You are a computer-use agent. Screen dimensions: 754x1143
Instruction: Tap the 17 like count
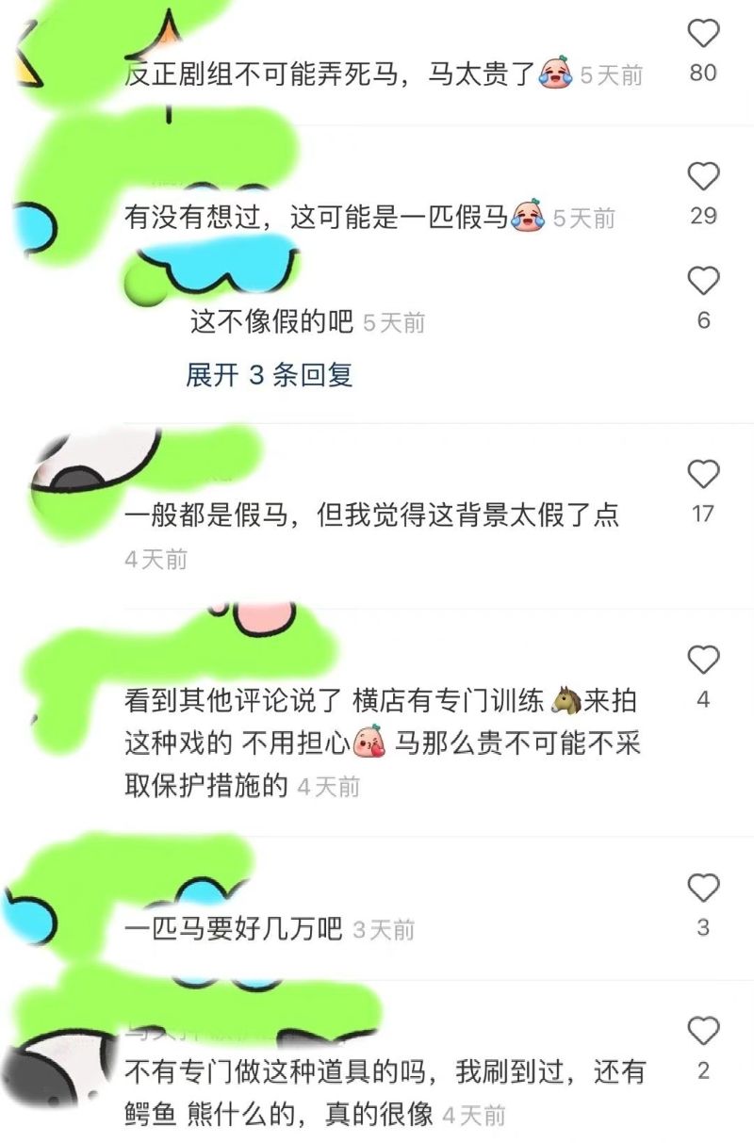(703, 514)
